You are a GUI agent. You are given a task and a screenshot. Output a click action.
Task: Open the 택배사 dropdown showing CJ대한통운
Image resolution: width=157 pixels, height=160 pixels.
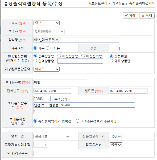49,32
